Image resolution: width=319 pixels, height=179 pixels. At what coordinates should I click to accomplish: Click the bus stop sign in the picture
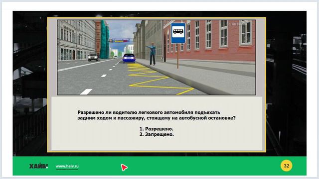[178, 33]
